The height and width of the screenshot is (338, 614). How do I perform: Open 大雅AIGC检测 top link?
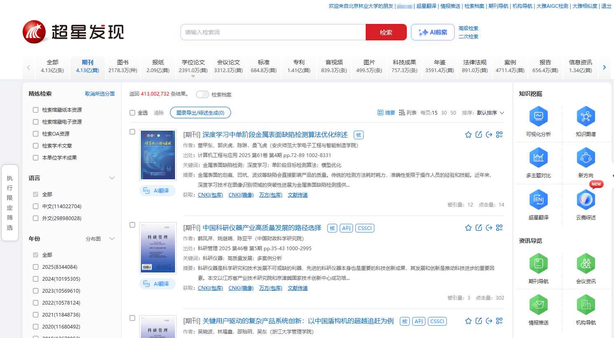tap(552, 6)
